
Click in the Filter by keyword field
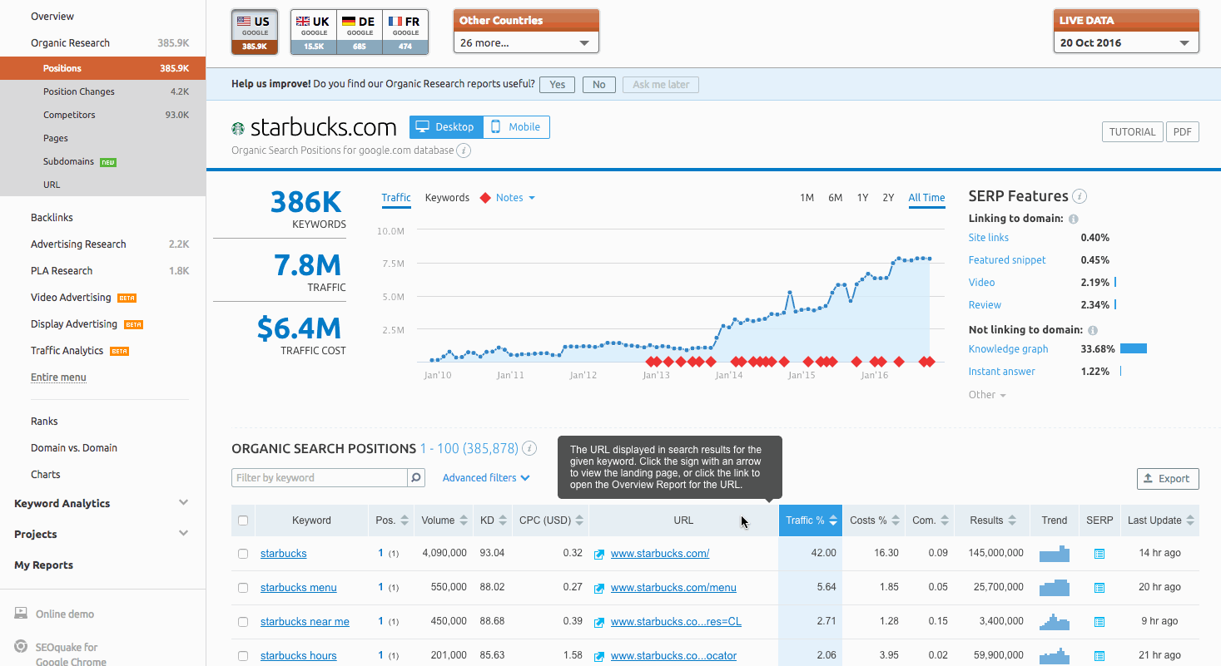(320, 478)
